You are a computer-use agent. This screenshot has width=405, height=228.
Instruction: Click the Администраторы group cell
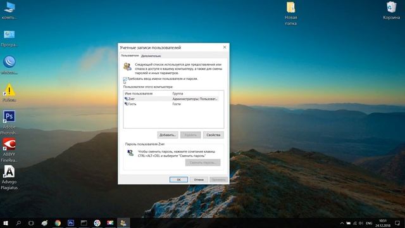pyautogui.click(x=195, y=99)
